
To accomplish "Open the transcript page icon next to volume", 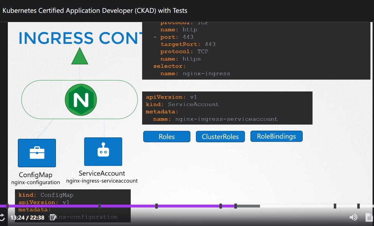I will (x=369, y=217).
